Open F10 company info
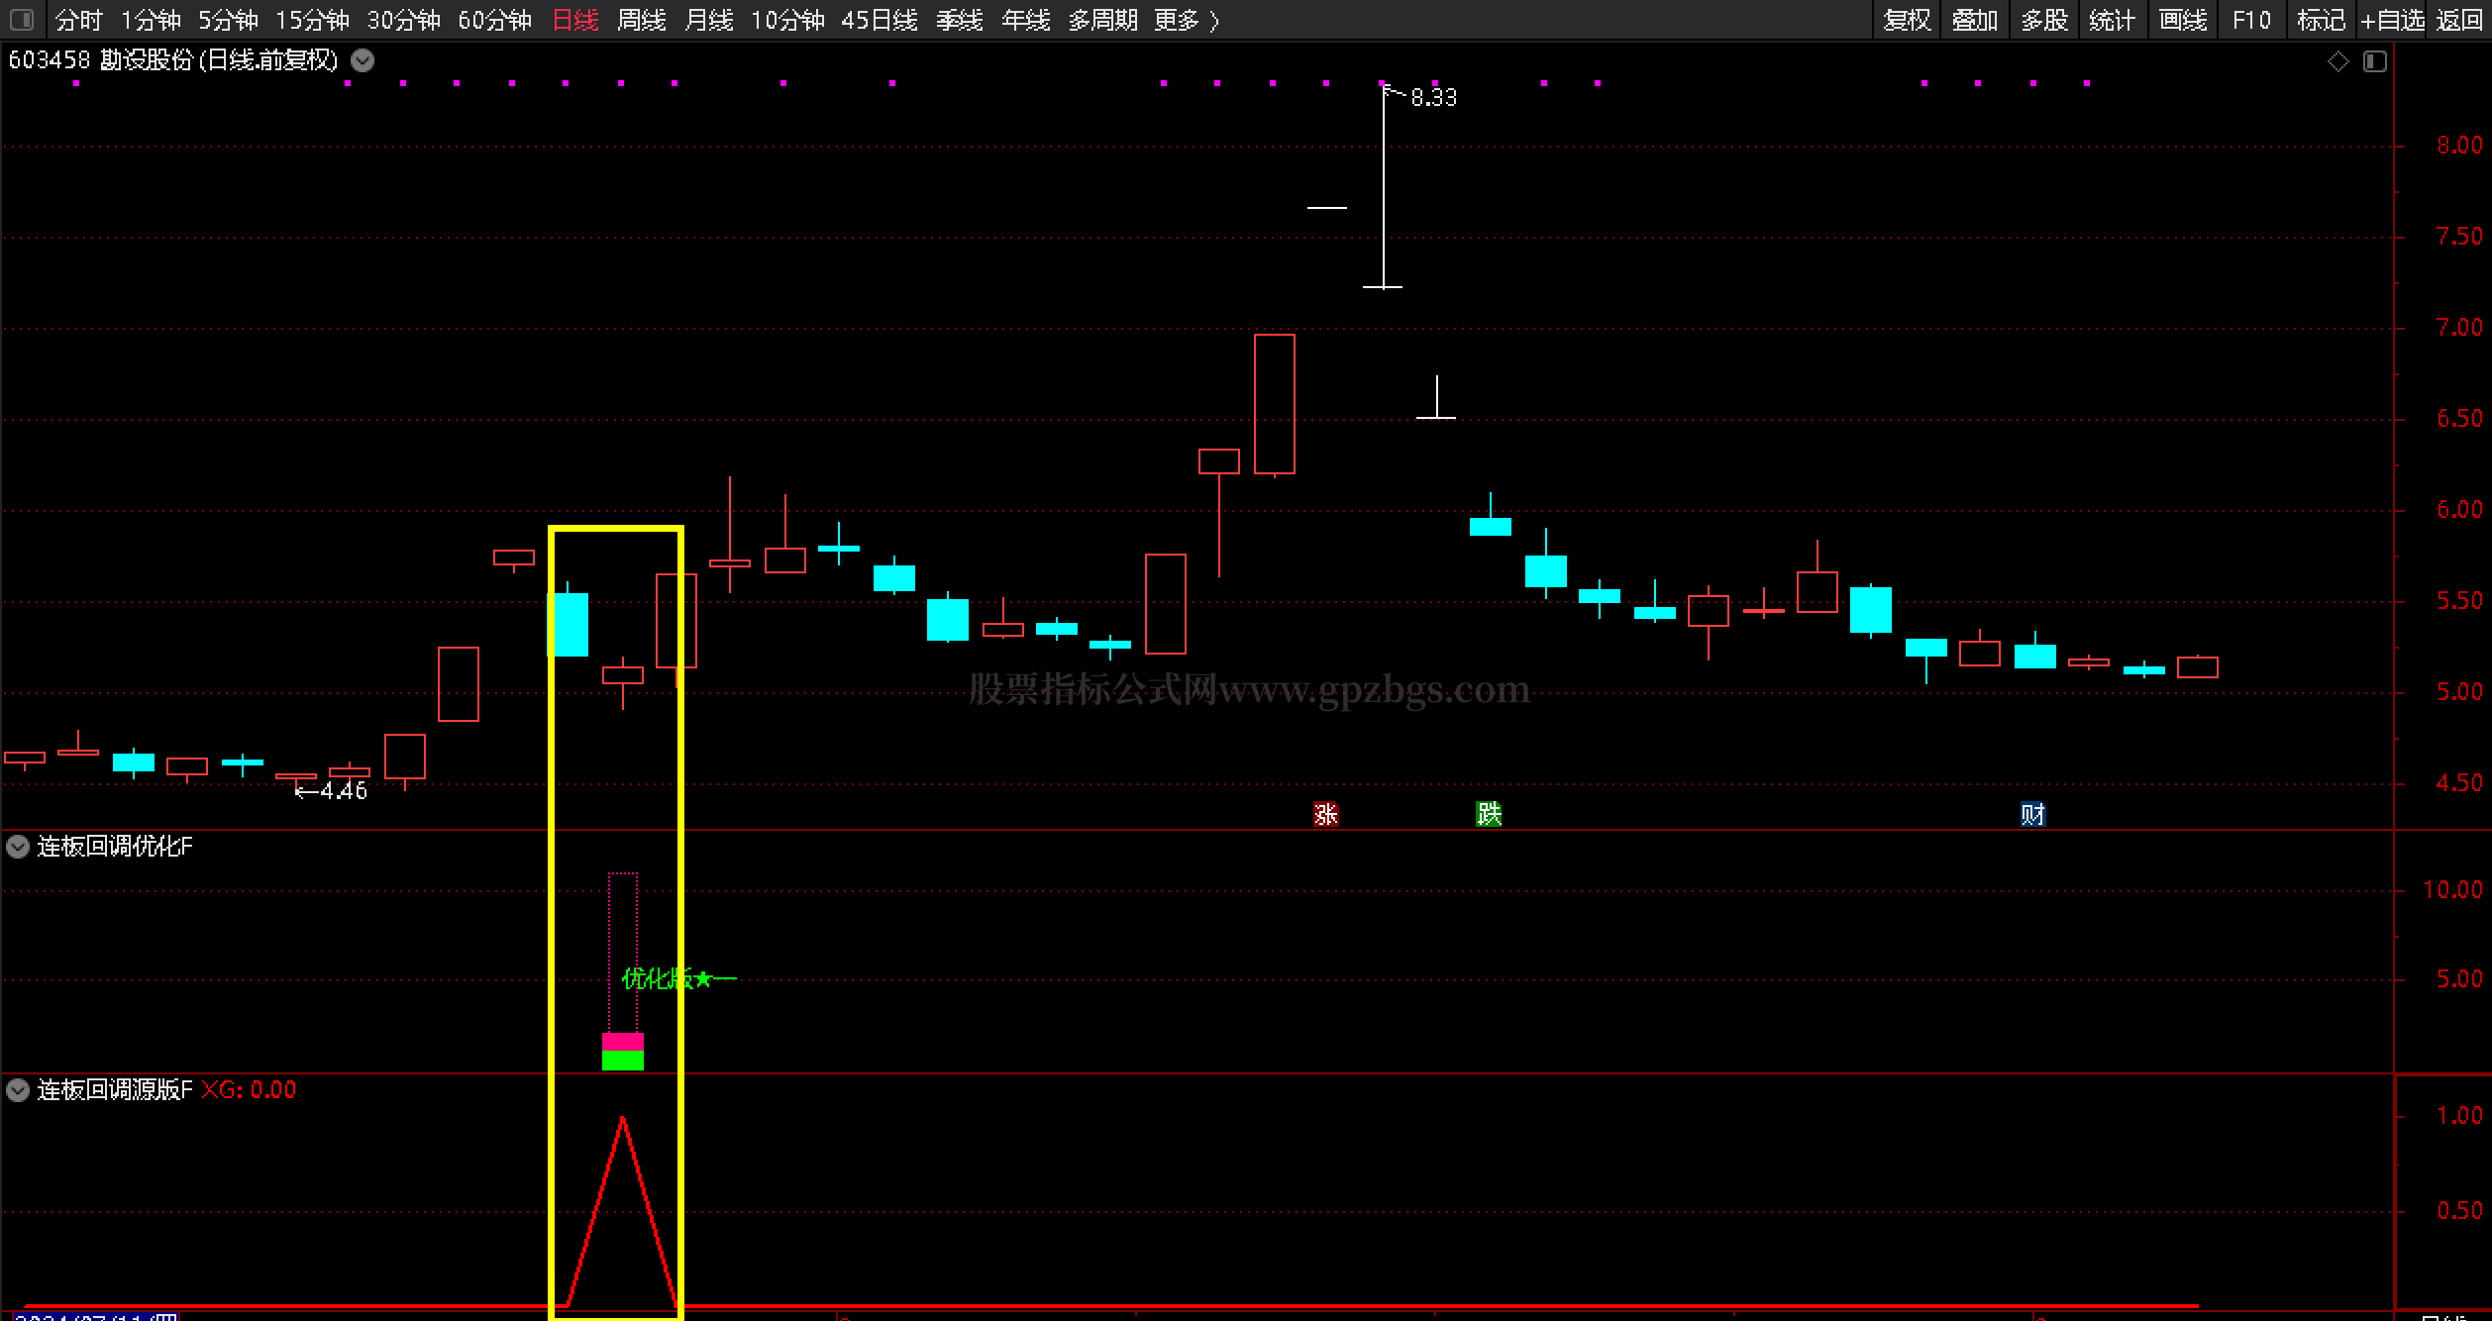Screen dimensions: 2492x1321 click(x=2251, y=20)
